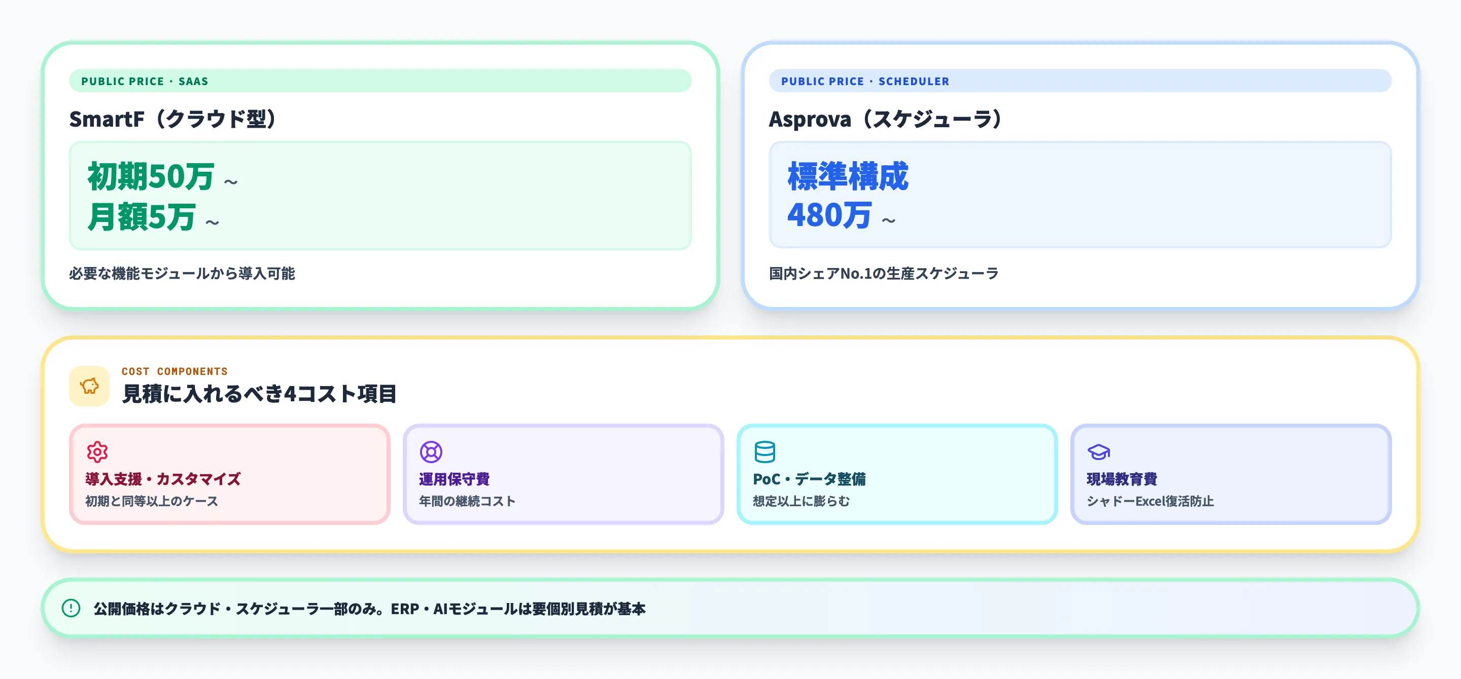Select the PUBLIC PRICE · SAAS badge
The image size is (1461, 679).
tap(380, 81)
